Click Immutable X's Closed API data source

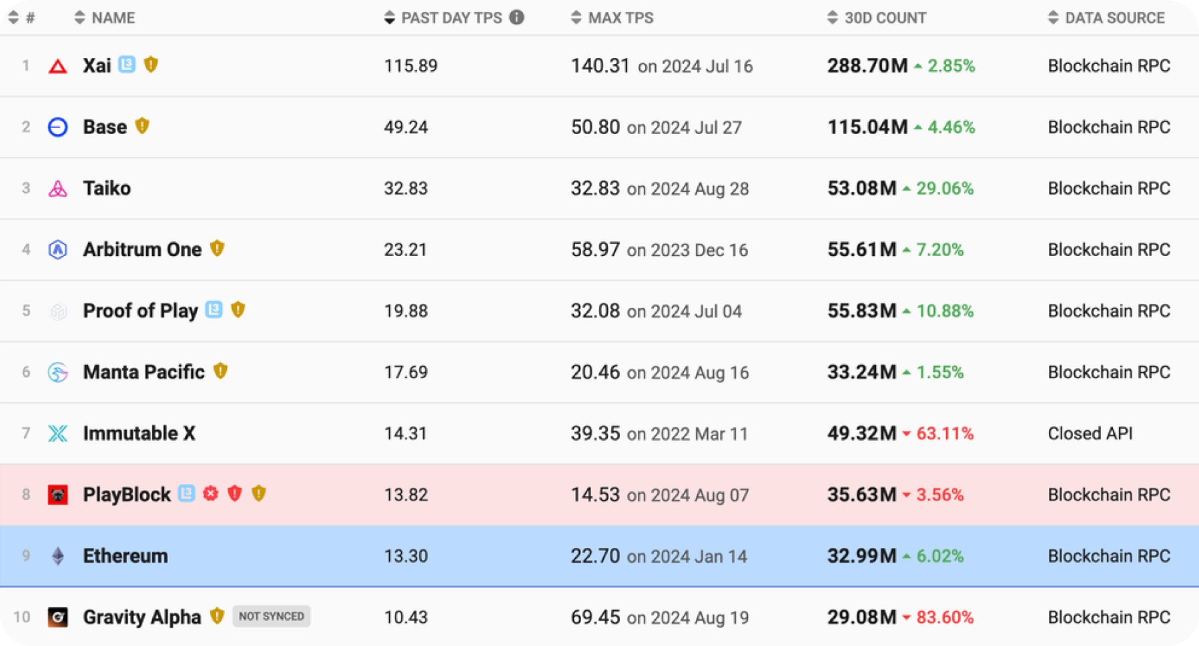pyautogui.click(x=1090, y=433)
